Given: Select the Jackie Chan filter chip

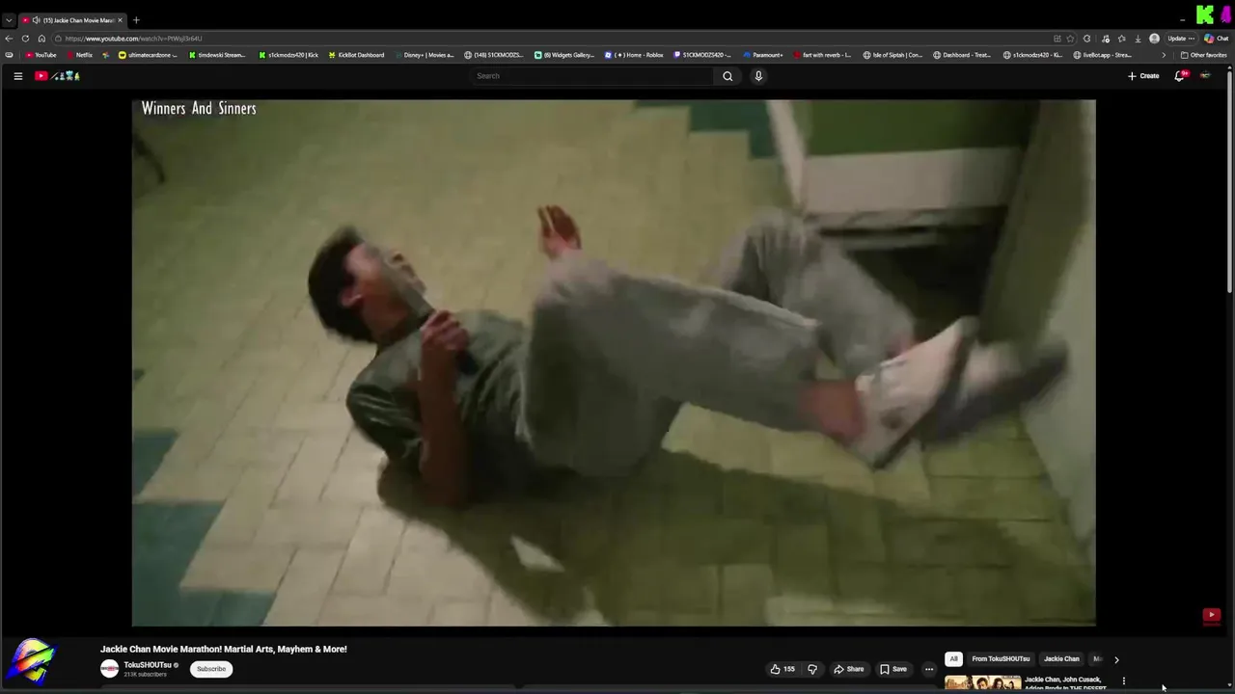Looking at the screenshot, I should click(1061, 659).
